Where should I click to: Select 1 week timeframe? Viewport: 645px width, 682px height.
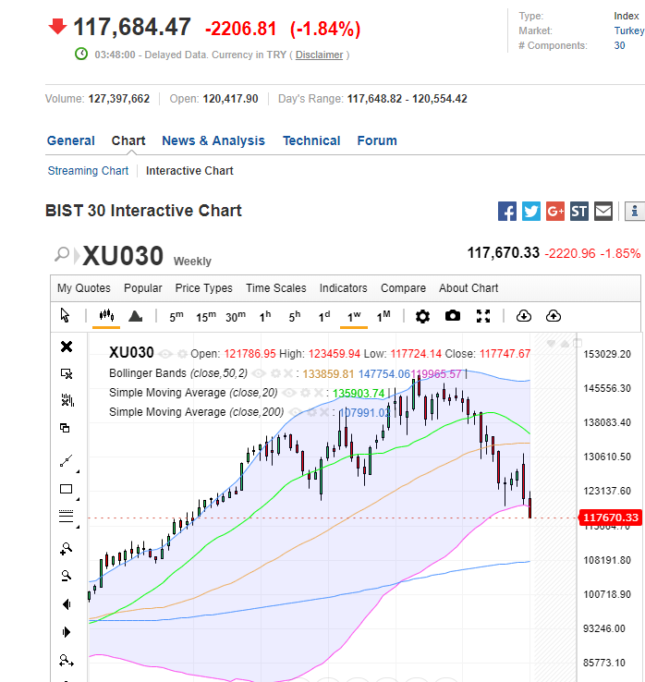click(354, 316)
